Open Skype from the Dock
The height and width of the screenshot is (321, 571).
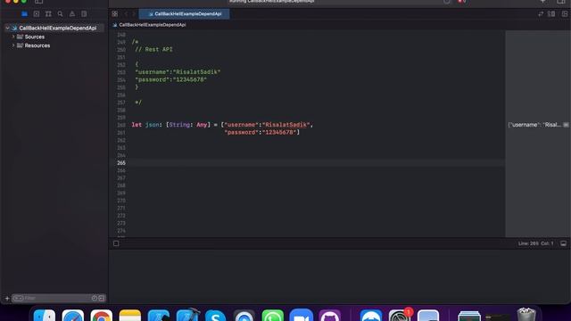tap(215, 316)
